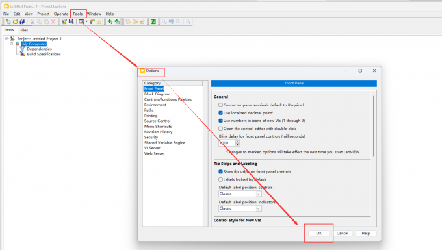
Task: Click the last icon on the toolbar
Action: (x=188, y=21)
